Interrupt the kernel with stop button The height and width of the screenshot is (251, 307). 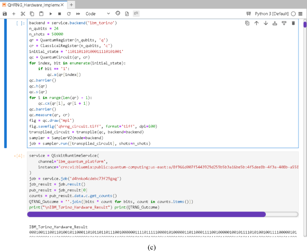click(x=60, y=14)
